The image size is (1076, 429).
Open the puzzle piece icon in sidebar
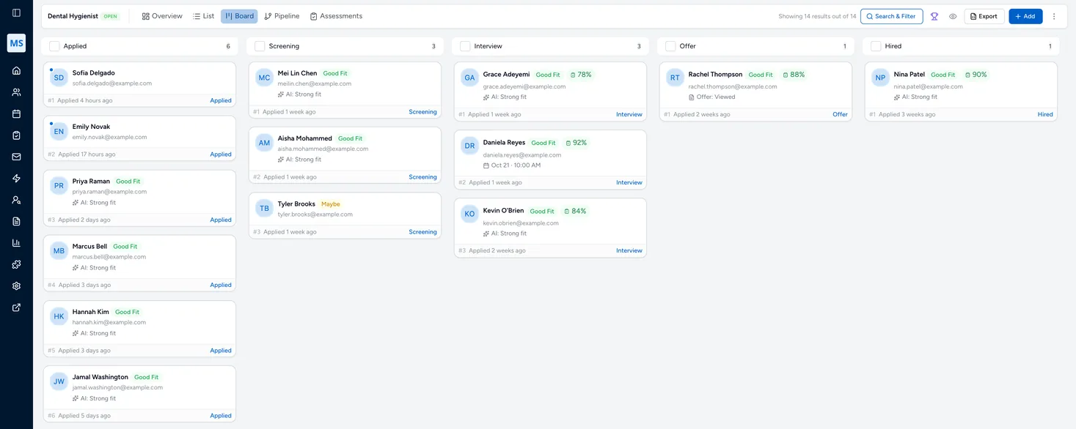click(16, 264)
